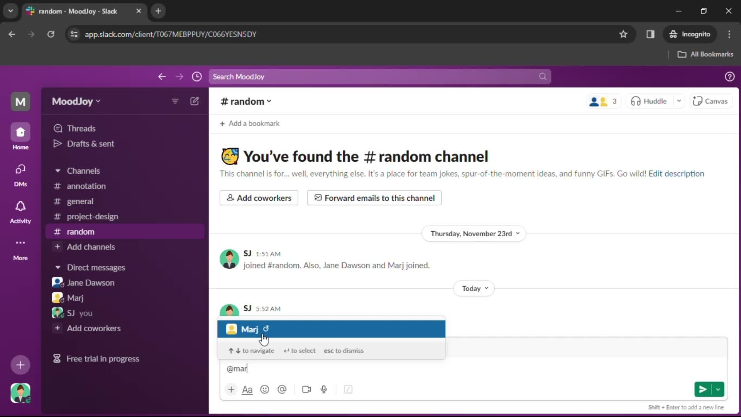This screenshot has width=741, height=417.
Task: Open SJ you direct message
Action: click(x=124, y=314)
